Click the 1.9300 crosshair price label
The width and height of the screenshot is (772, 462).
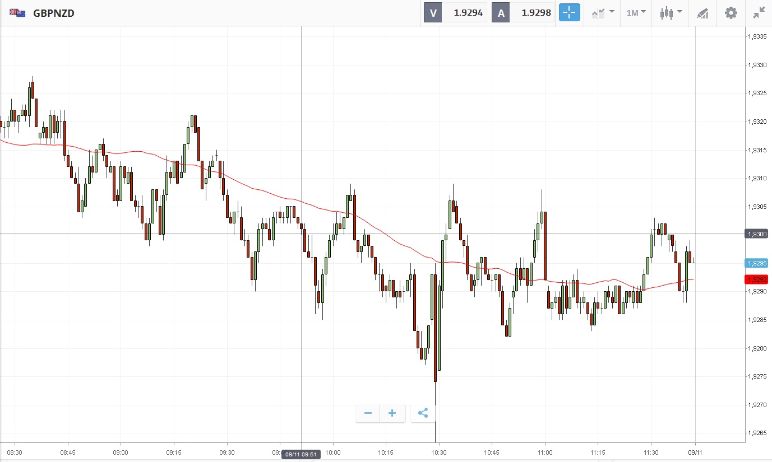pos(756,234)
